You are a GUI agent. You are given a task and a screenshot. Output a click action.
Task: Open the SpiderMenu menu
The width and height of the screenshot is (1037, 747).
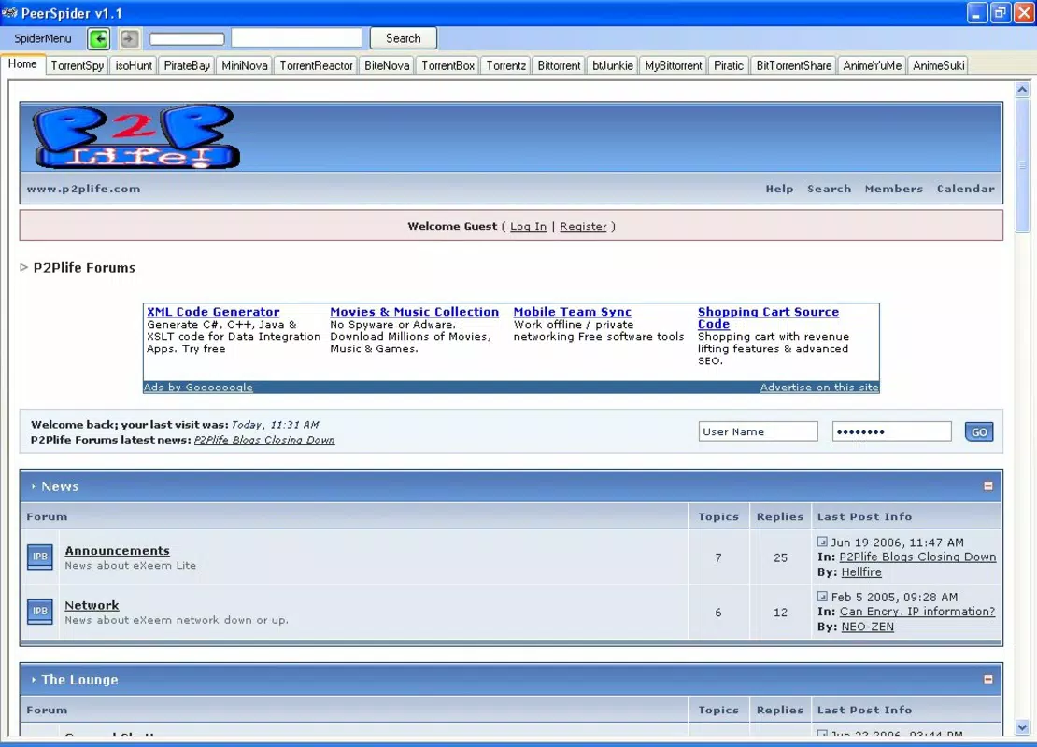(x=42, y=38)
